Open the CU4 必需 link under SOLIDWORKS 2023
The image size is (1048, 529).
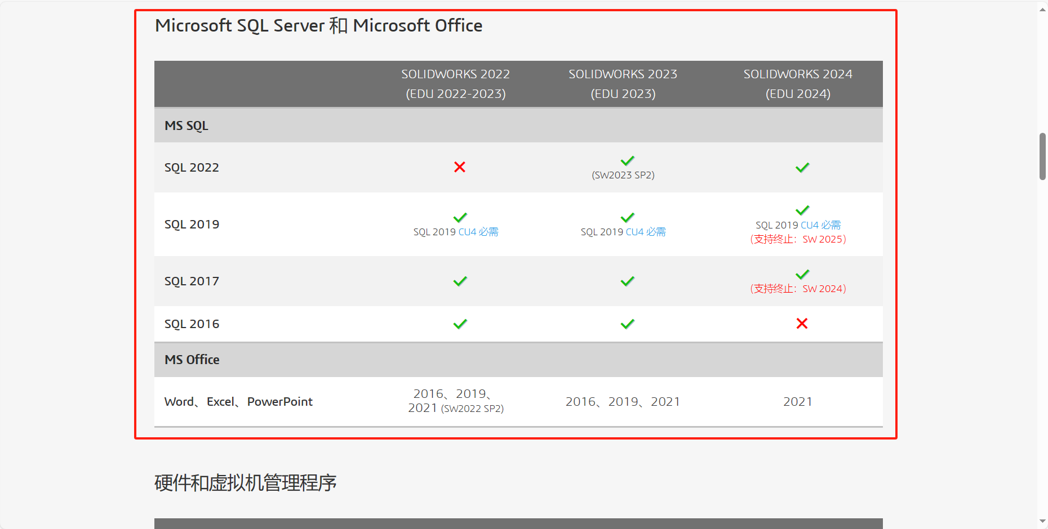coord(645,232)
